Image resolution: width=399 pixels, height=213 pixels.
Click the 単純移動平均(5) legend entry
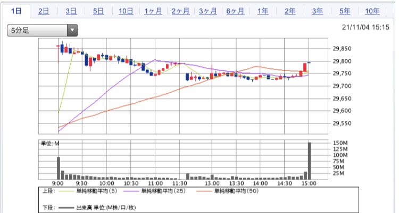click(97, 191)
